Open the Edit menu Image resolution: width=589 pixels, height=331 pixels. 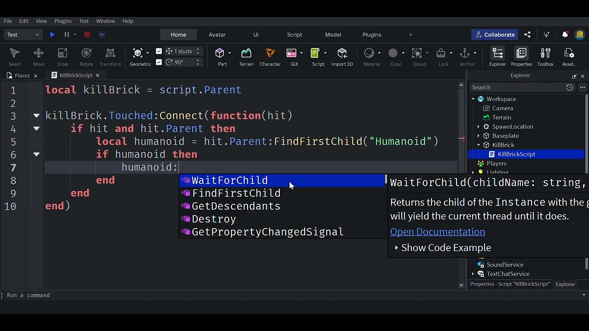(x=23, y=21)
